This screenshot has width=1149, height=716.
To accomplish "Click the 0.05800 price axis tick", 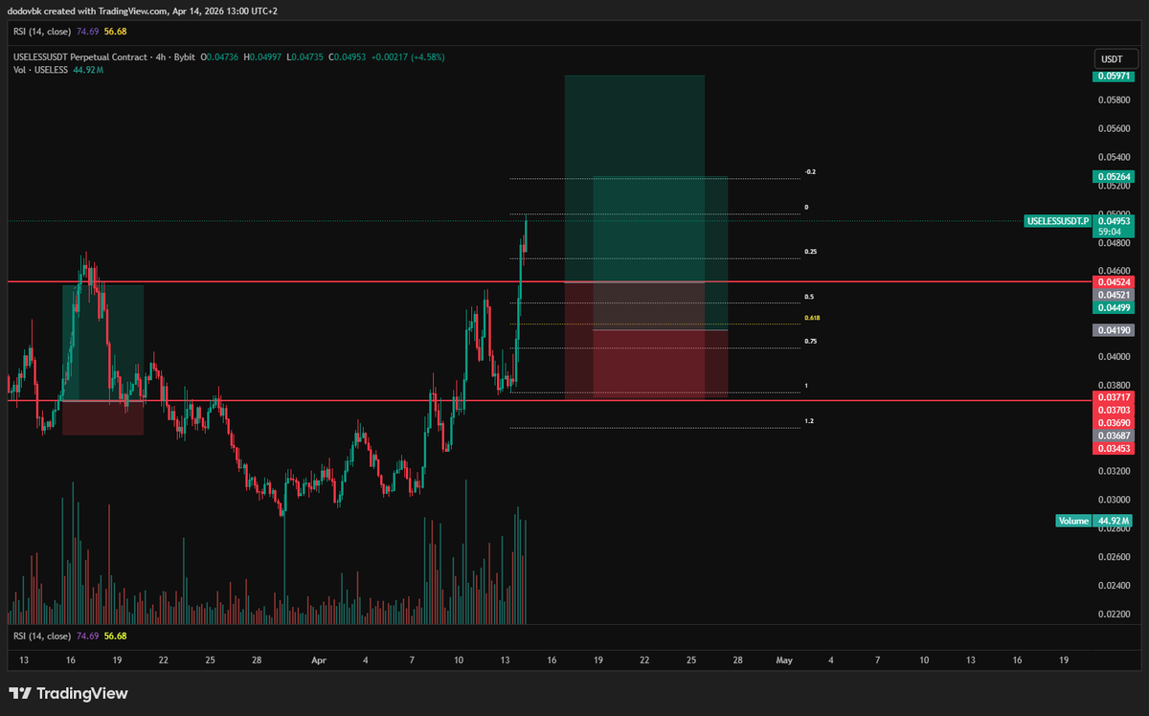I will coord(1113,100).
